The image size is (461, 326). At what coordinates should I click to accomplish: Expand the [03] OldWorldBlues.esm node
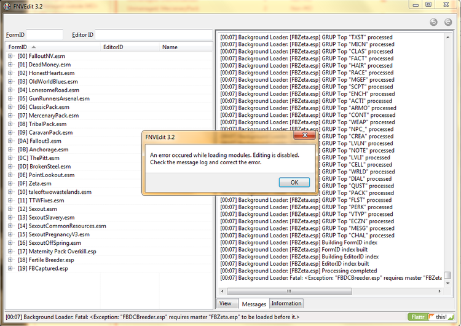tap(10, 81)
